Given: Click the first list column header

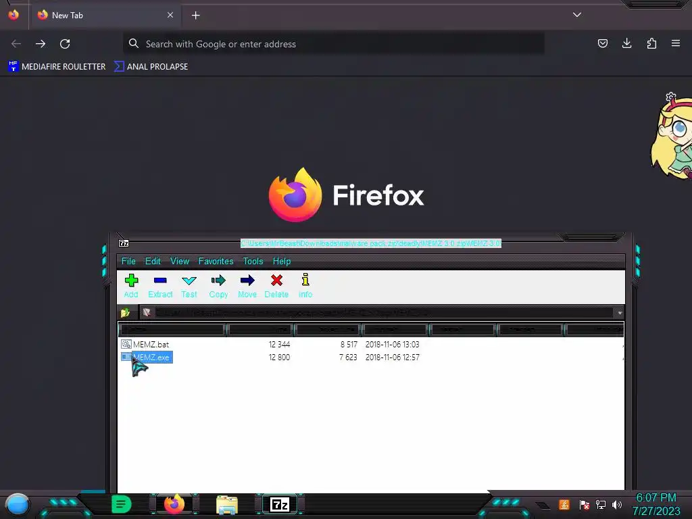Looking at the screenshot, I should (172, 329).
